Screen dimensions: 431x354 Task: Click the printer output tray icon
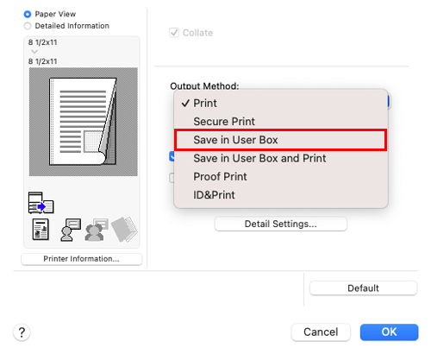click(41, 203)
